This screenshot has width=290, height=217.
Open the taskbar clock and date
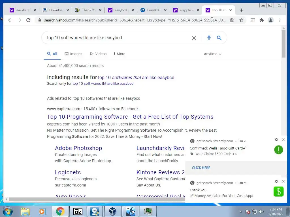pyautogui.click(x=276, y=212)
